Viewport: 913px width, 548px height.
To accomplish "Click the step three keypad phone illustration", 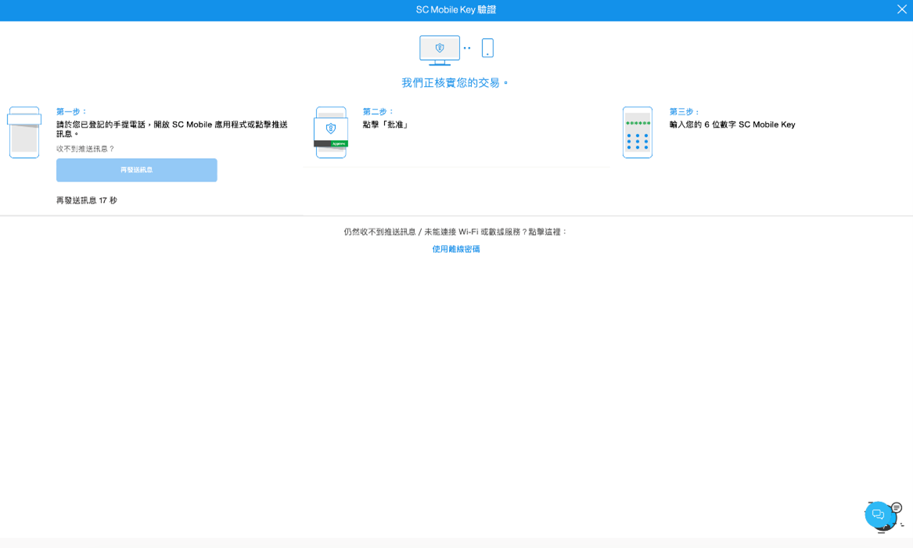I will [x=638, y=132].
